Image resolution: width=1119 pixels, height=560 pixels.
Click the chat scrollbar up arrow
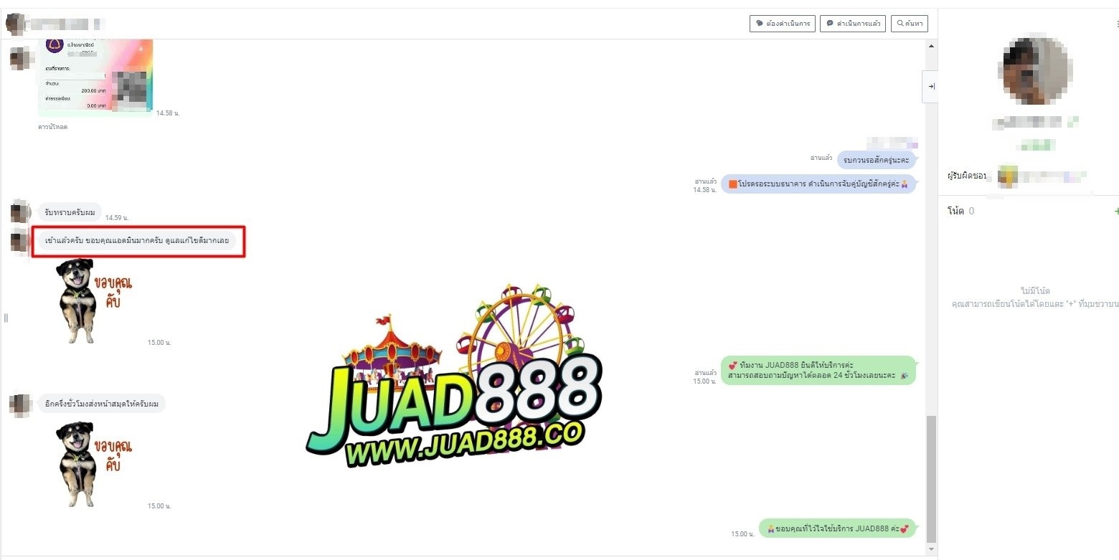[931, 46]
